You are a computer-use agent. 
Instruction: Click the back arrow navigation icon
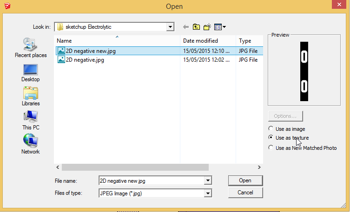click(x=185, y=27)
